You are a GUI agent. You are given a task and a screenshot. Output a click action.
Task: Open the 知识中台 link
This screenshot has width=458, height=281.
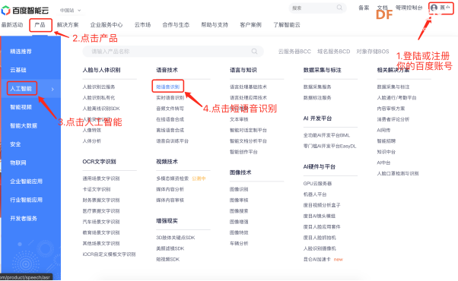click(386, 152)
